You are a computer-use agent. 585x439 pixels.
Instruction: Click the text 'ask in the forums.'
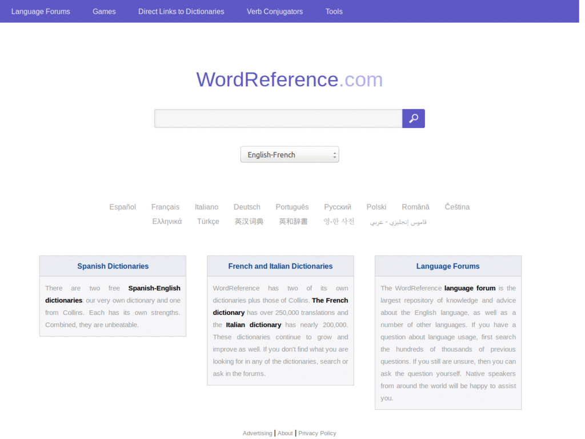pos(239,374)
